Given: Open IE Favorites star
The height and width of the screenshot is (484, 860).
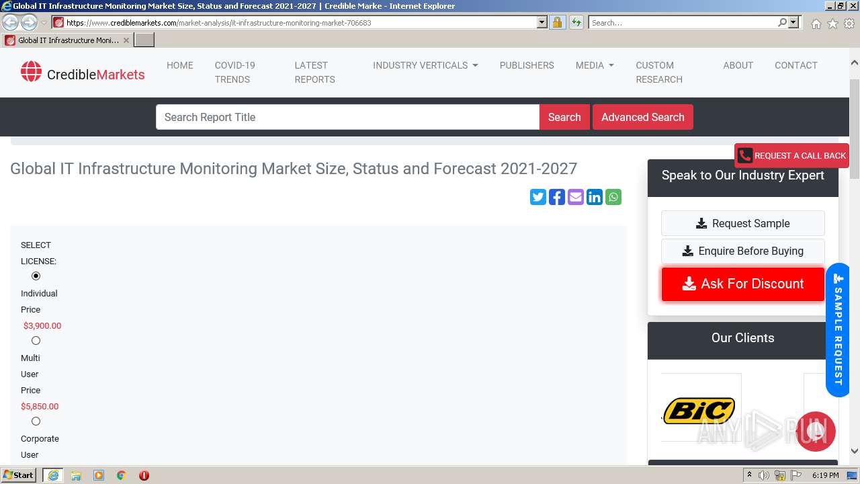Looking at the screenshot, I should (832, 24).
